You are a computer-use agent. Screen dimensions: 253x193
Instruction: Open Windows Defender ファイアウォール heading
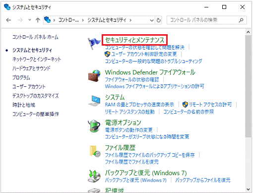coord(150,72)
